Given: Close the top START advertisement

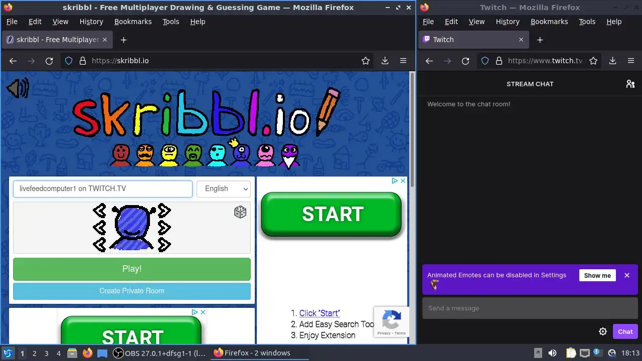Looking at the screenshot, I should pyautogui.click(x=403, y=180).
